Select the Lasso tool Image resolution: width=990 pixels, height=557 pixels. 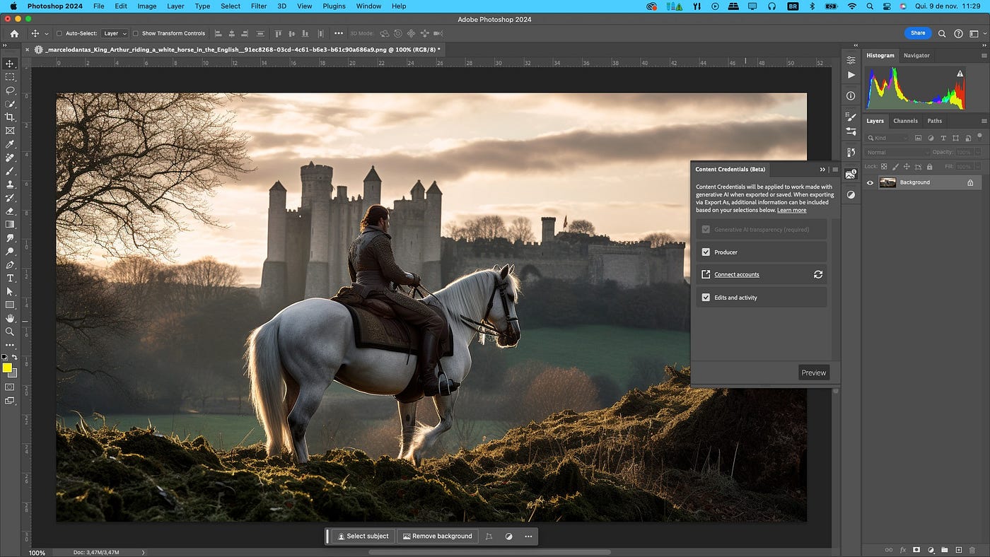click(x=10, y=90)
